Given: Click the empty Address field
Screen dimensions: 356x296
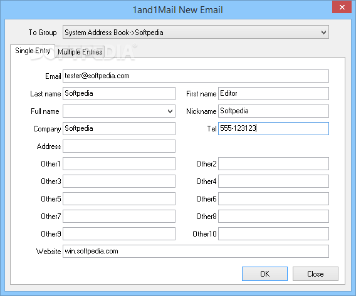Looking at the screenshot, I should point(119,146).
